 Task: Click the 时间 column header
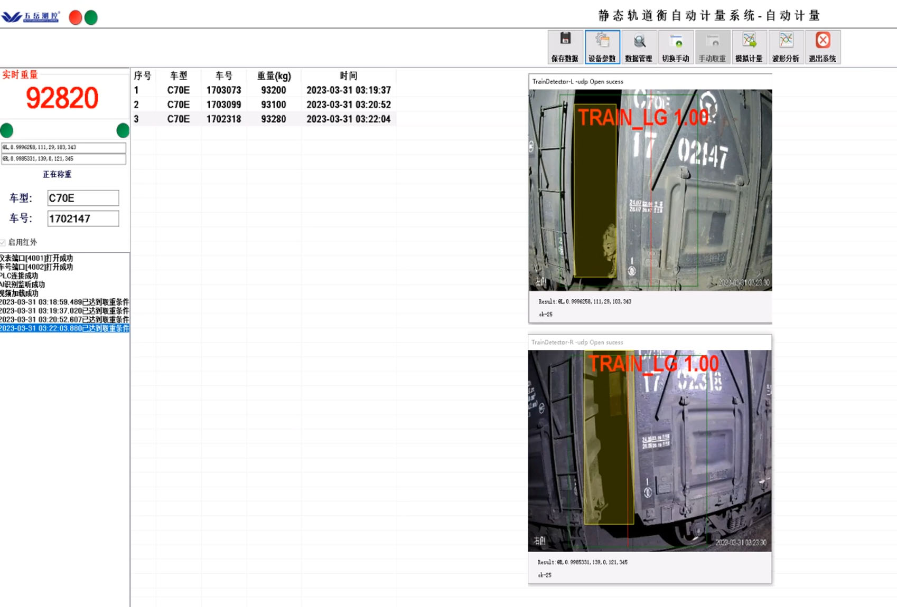348,75
